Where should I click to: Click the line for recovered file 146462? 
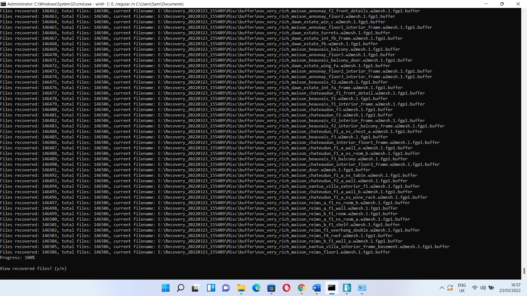210,11
